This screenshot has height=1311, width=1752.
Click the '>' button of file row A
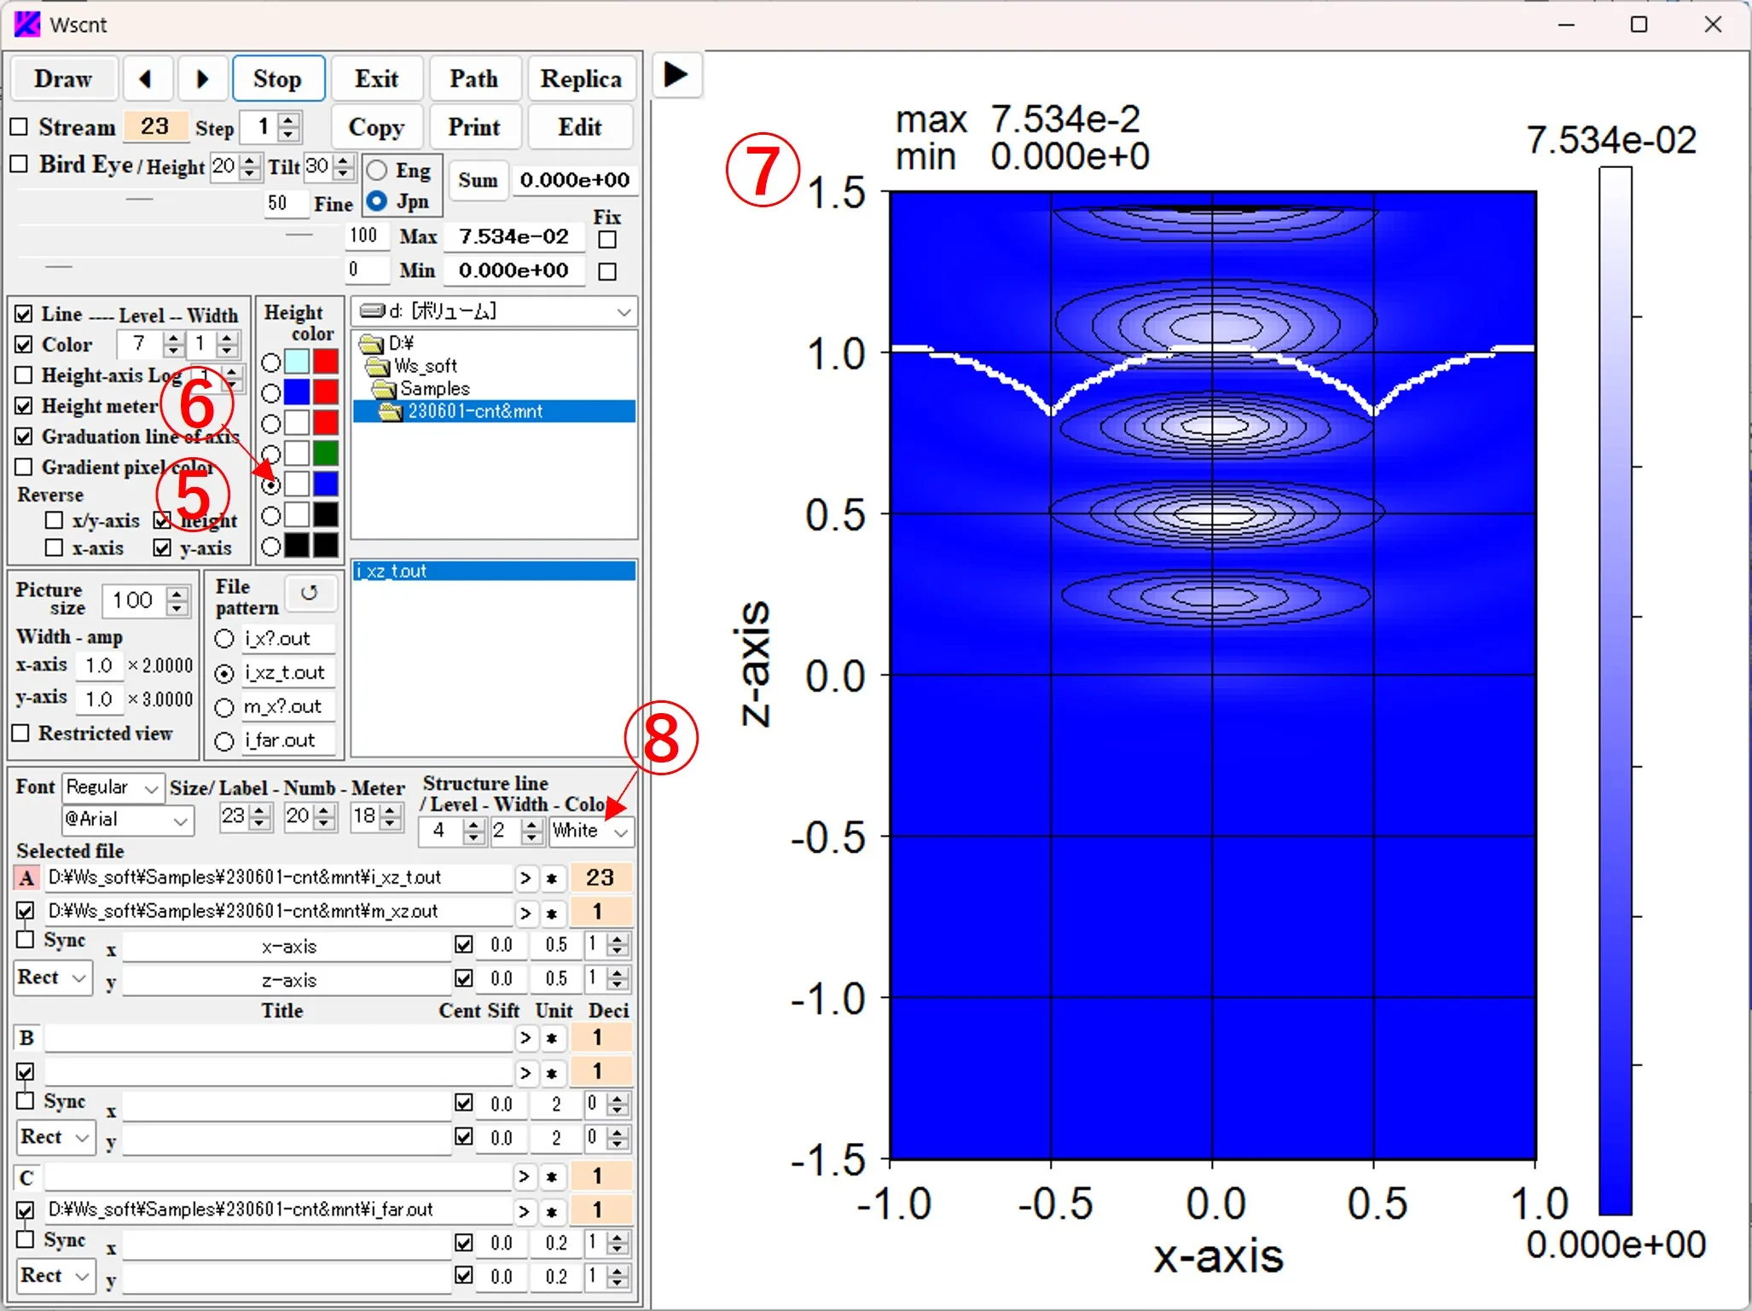coord(525,878)
